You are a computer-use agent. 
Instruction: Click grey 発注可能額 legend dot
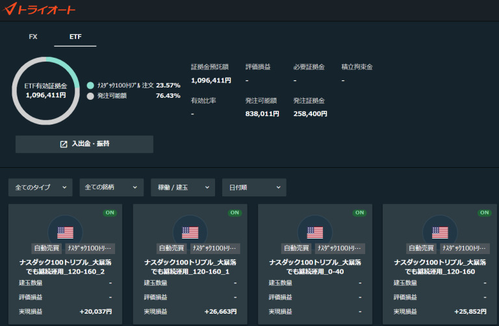(x=90, y=96)
